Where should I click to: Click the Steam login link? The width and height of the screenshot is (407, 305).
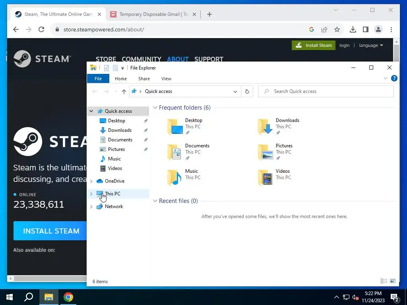[x=345, y=45]
